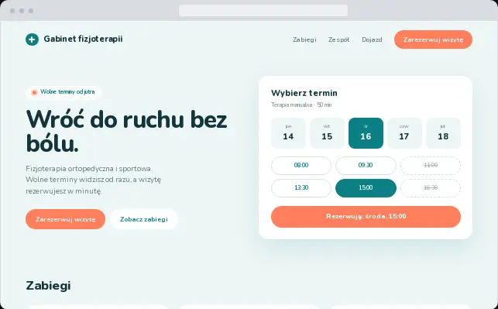
Task: Open the Zabiegi navigation link
Action: point(304,39)
